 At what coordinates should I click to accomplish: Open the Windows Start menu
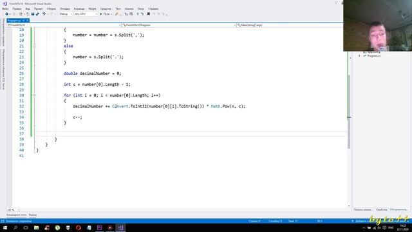[5, 227]
